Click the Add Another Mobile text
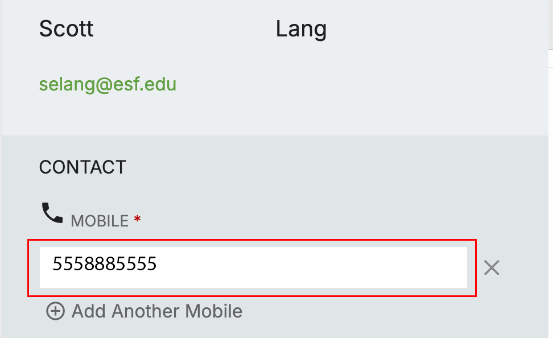553x338 pixels. coord(156,311)
